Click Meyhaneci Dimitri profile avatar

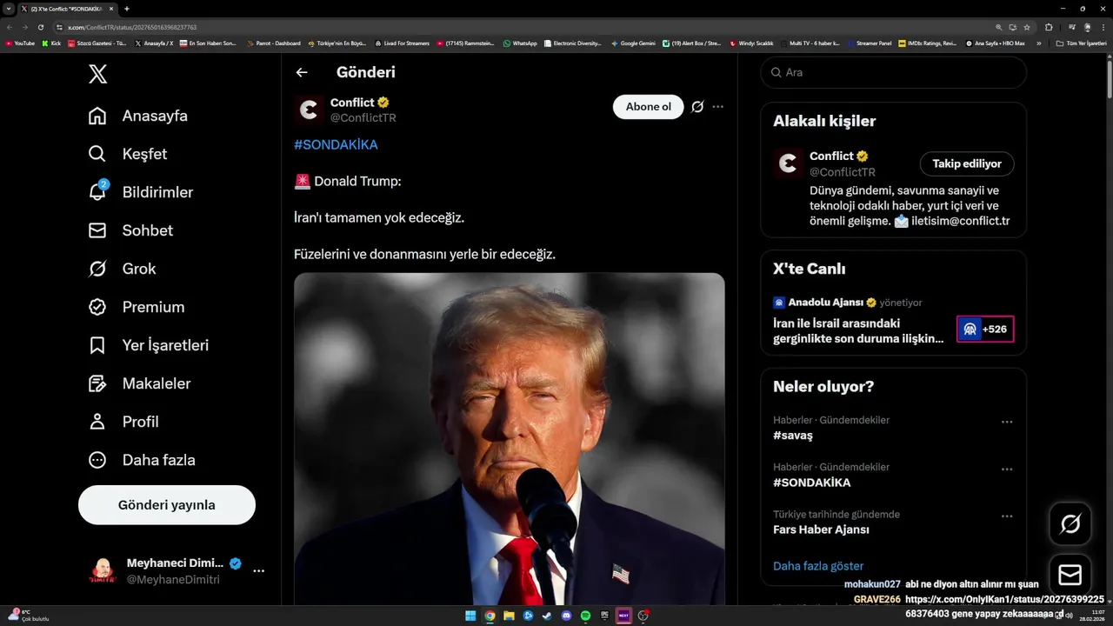(103, 571)
